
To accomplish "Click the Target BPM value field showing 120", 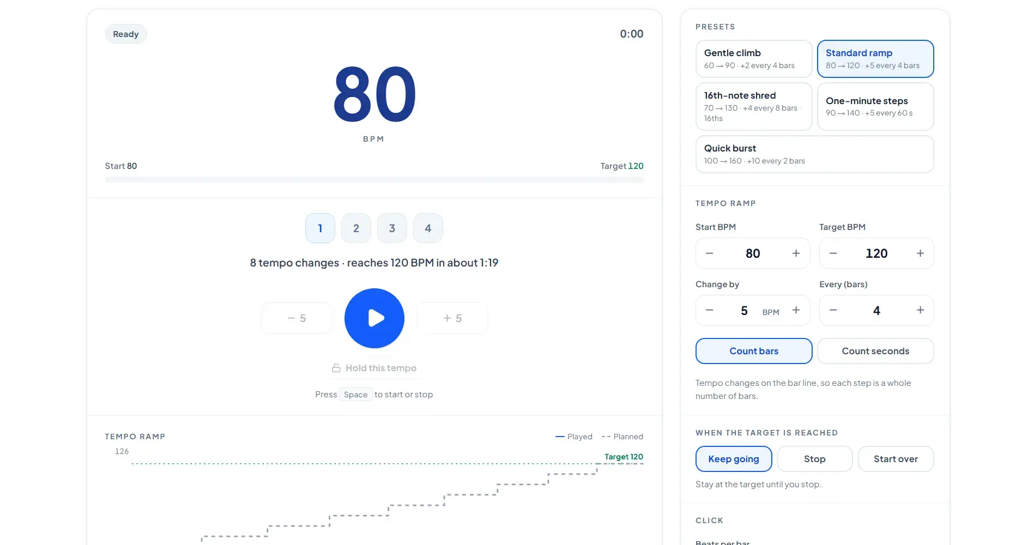I will click(876, 253).
